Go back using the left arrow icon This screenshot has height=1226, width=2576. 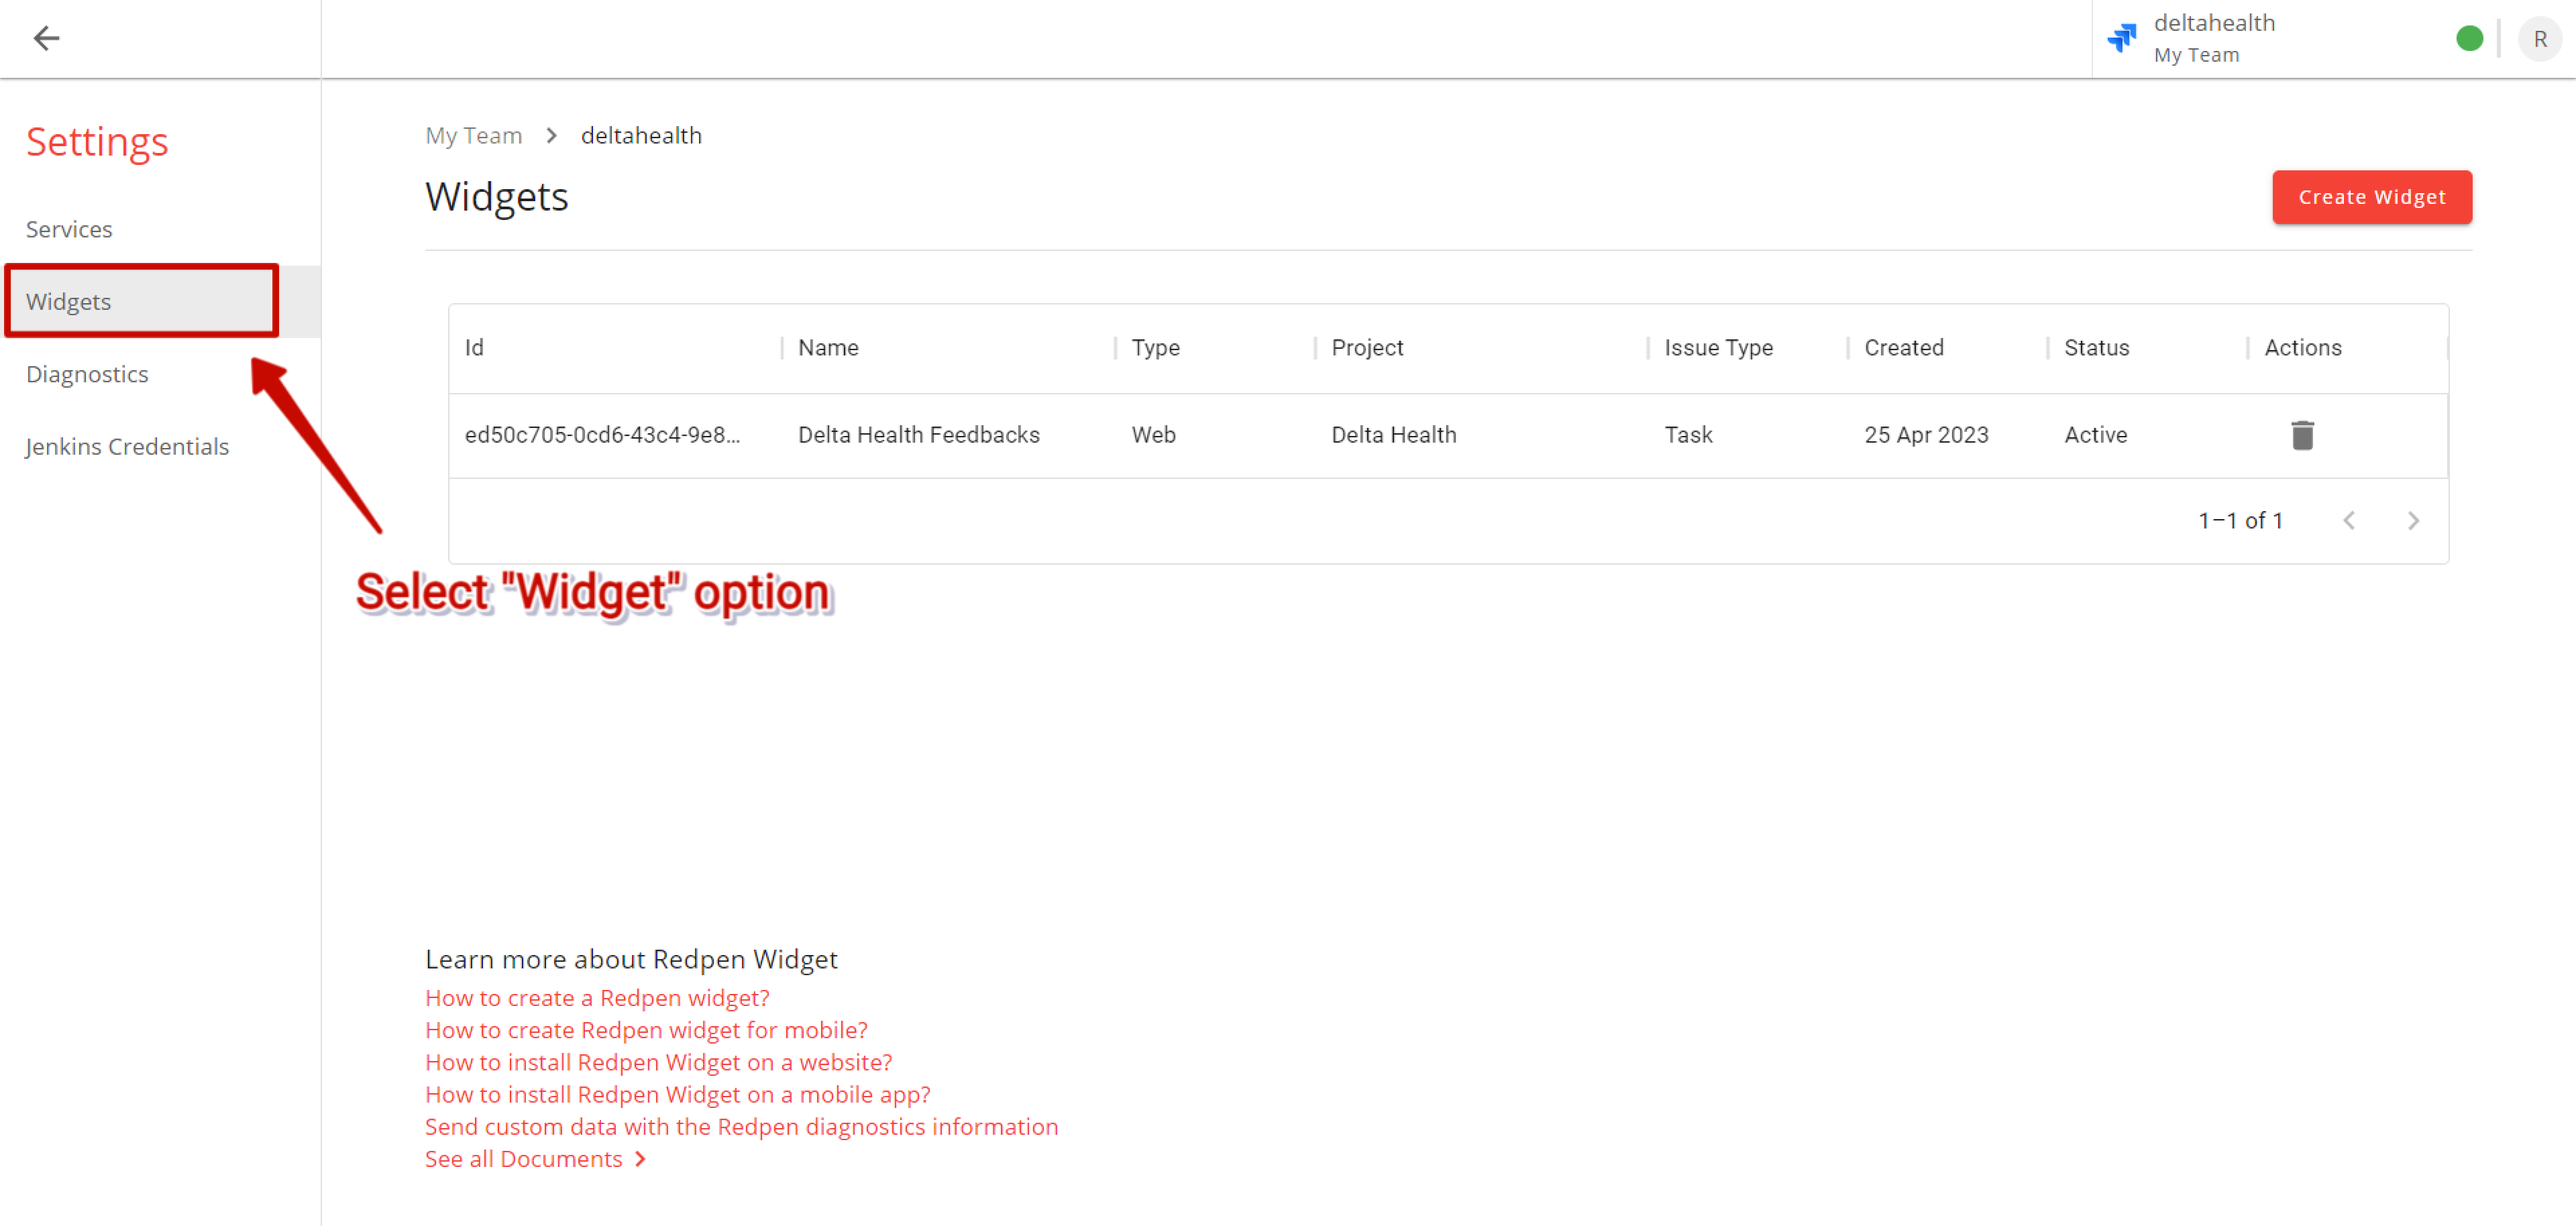pos(46,38)
